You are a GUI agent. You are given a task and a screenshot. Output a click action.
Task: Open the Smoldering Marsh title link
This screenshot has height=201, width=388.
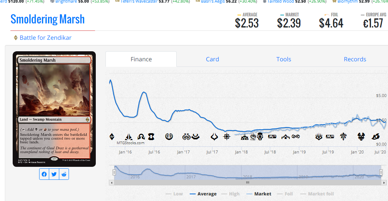pyautogui.click(x=47, y=19)
